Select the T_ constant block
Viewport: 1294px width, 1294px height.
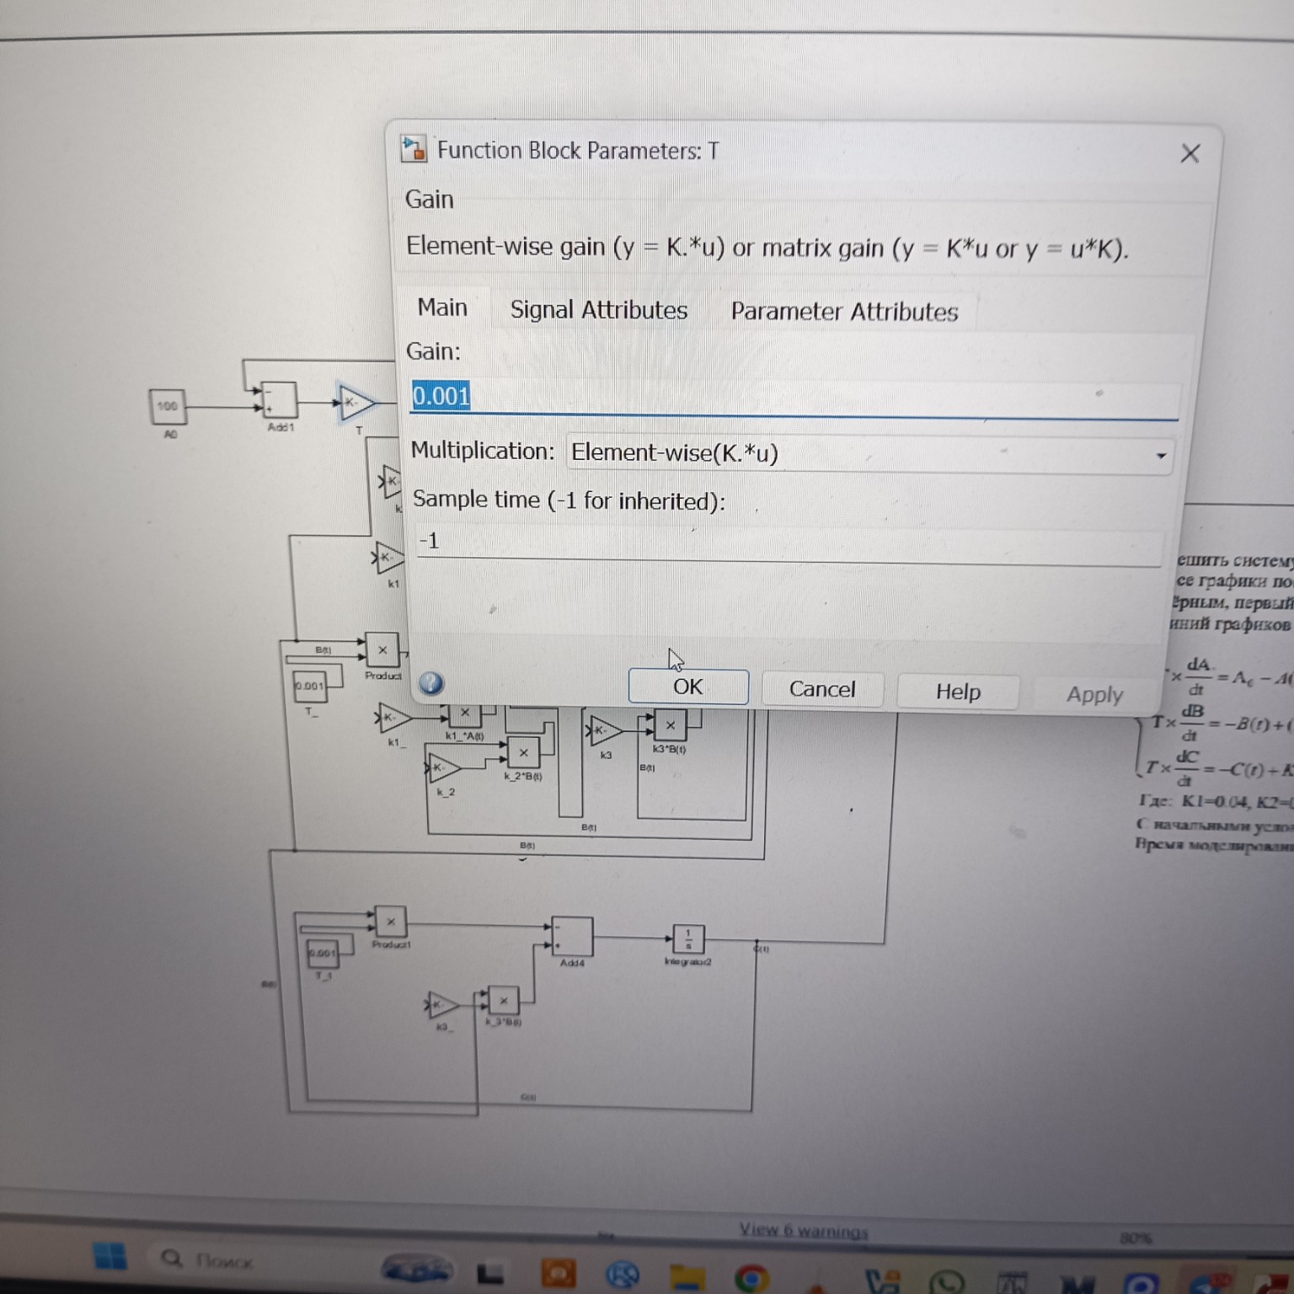pyautogui.click(x=310, y=686)
